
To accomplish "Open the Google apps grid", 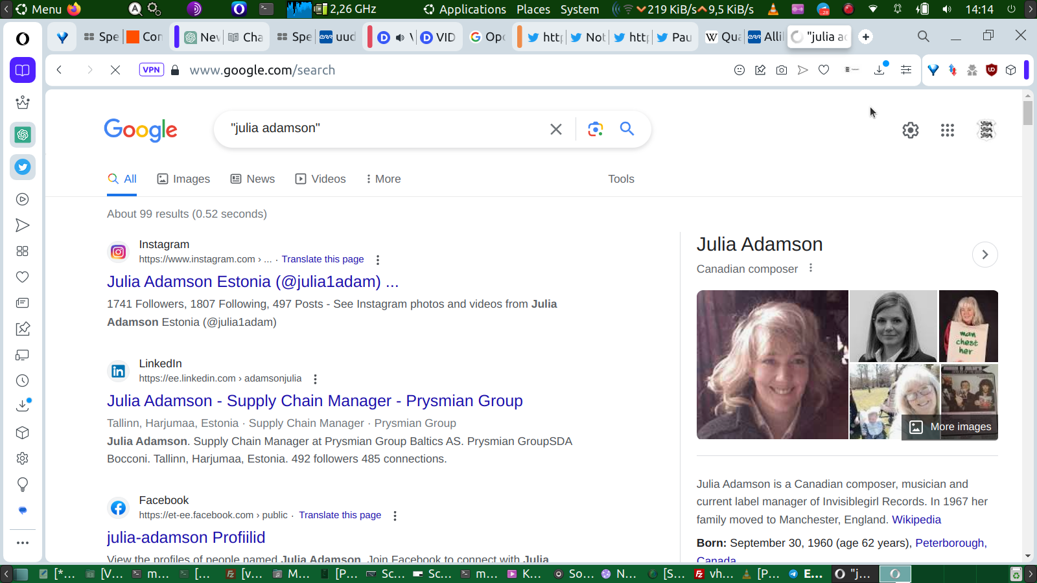I will point(948,130).
